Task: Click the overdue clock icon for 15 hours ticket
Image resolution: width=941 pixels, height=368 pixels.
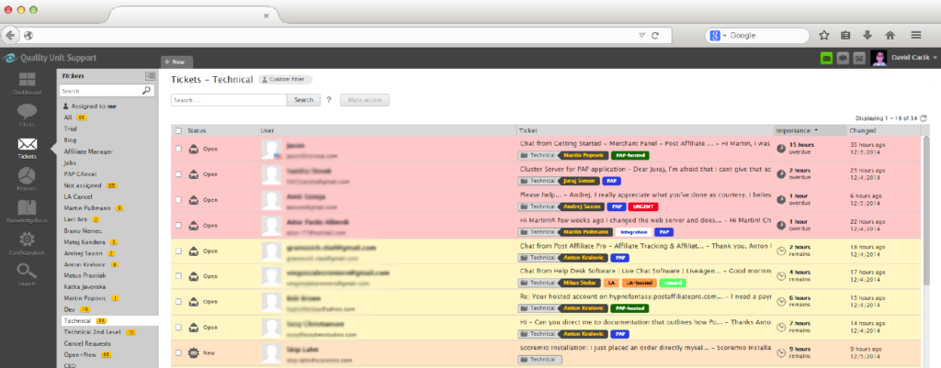Action: (x=781, y=149)
